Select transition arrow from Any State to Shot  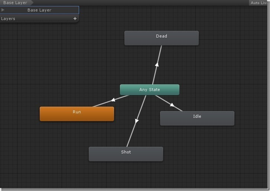point(137,121)
